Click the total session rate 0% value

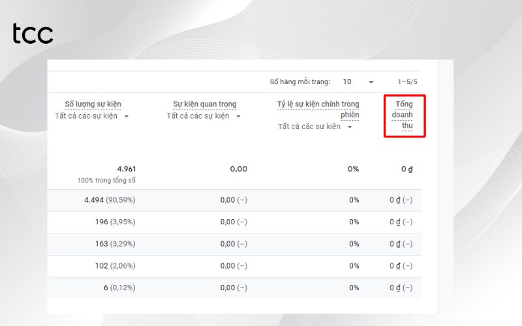point(353,169)
